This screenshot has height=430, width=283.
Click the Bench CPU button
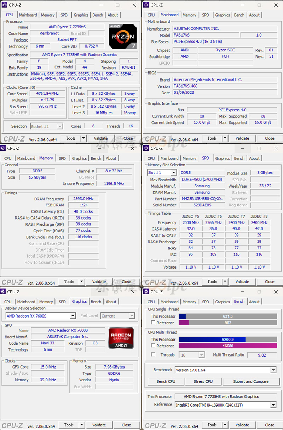(x=166, y=382)
